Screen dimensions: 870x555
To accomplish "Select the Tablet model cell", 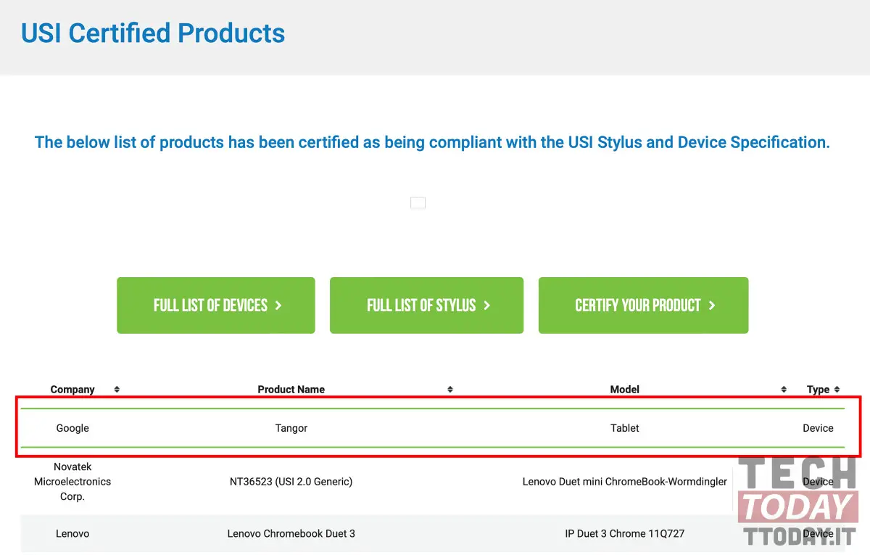I will 625,428.
